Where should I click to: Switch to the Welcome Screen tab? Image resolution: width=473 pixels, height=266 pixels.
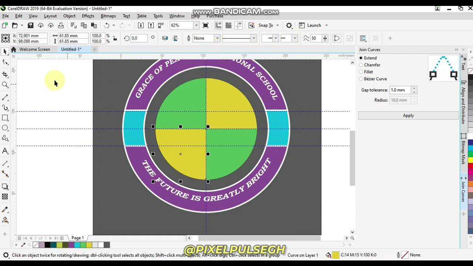pos(34,49)
